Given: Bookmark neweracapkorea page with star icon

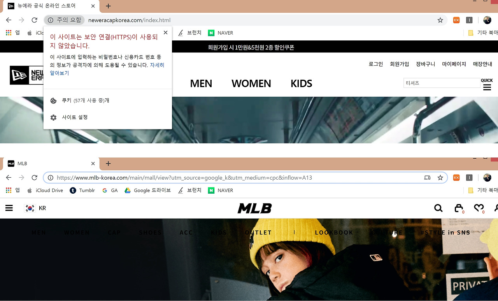Looking at the screenshot, I should click(x=440, y=20).
